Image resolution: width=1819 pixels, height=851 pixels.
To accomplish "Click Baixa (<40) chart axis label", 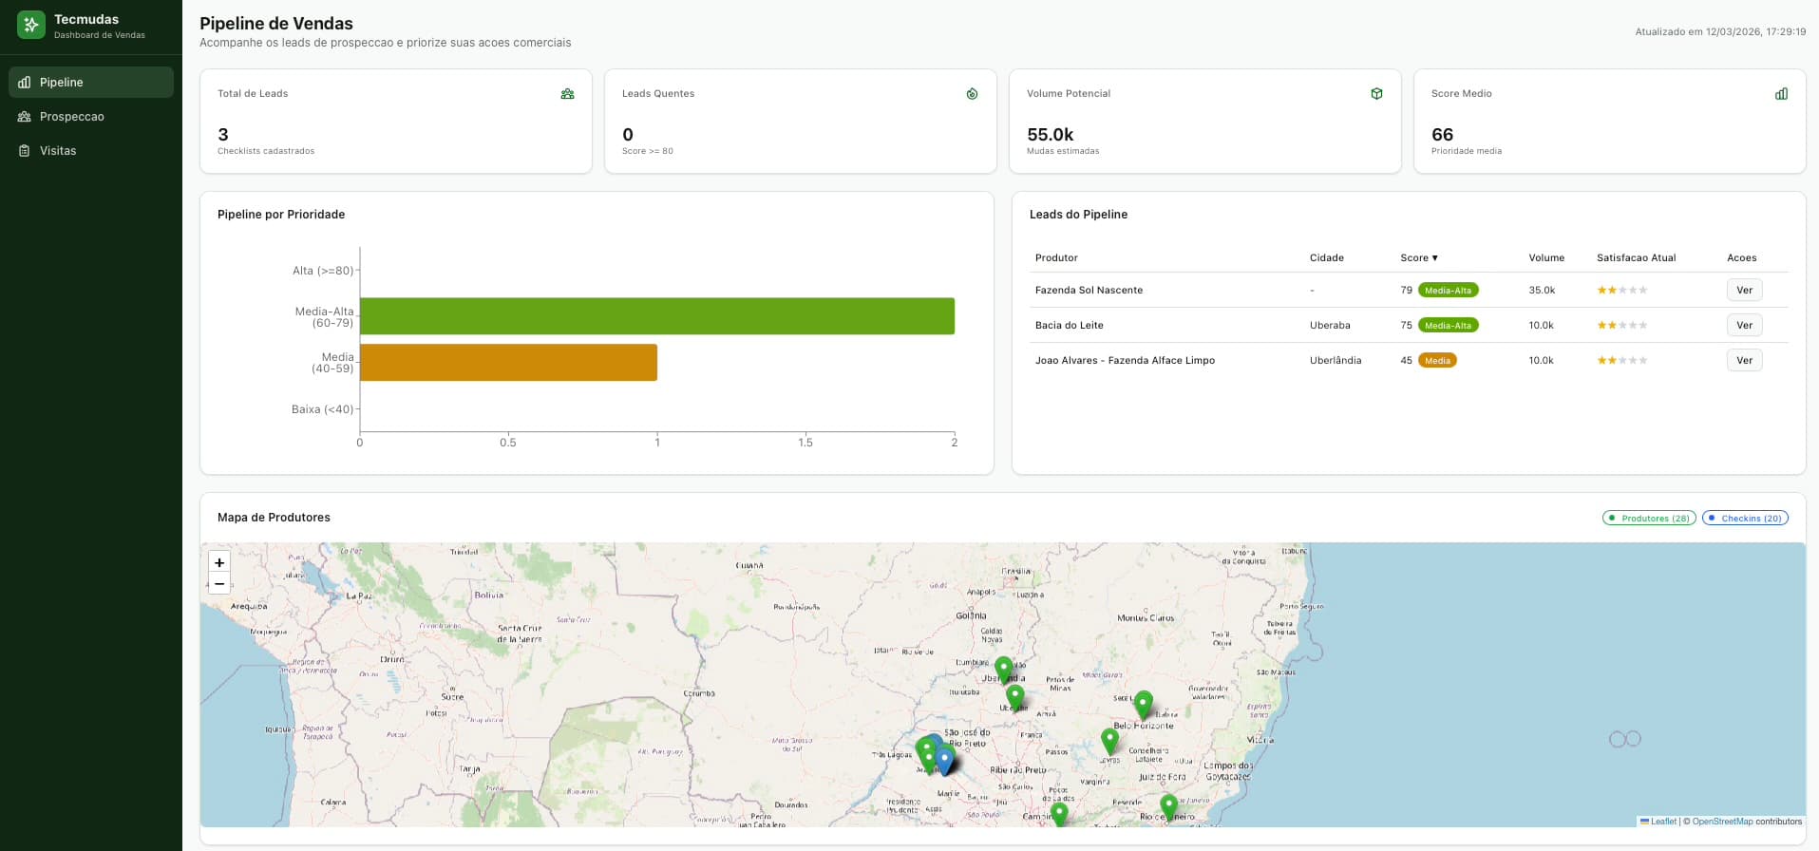I will (x=323, y=409).
